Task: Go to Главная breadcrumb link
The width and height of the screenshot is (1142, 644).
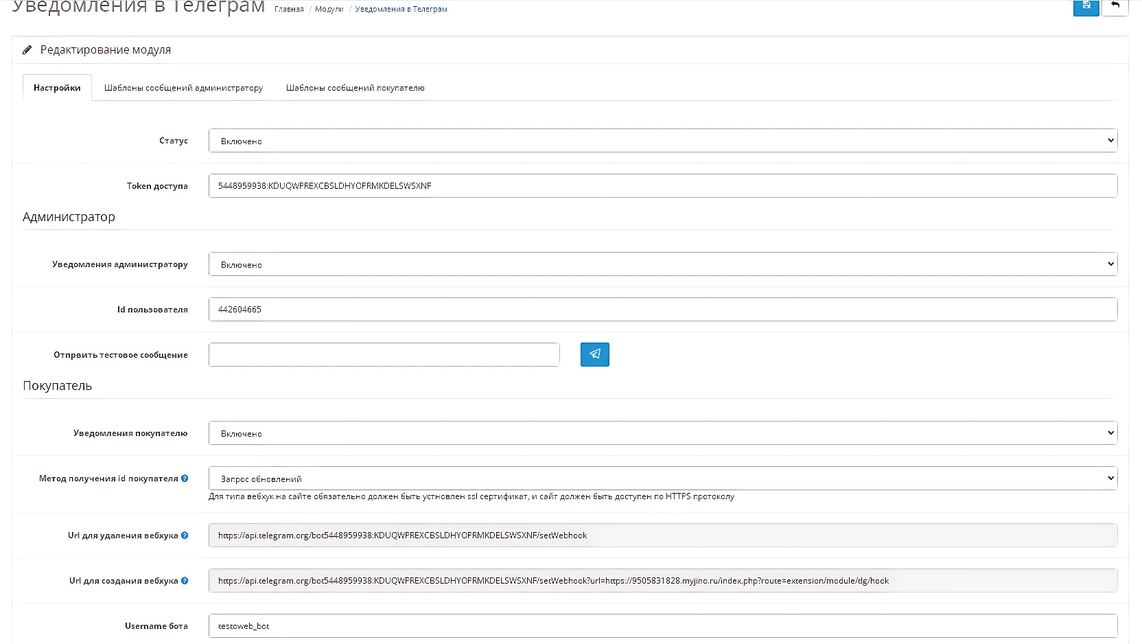Action: 289,10
